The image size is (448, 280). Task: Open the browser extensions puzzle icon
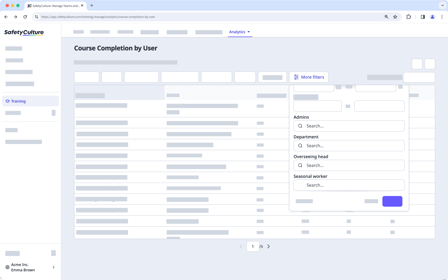[x=409, y=17]
